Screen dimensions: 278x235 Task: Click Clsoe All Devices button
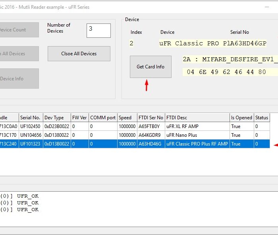[79, 54]
